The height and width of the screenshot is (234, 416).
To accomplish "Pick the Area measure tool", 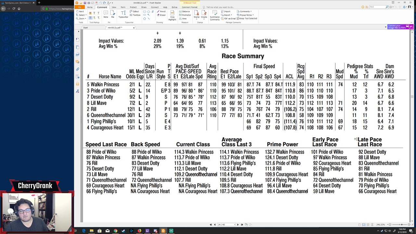I will [x=183, y=19].
